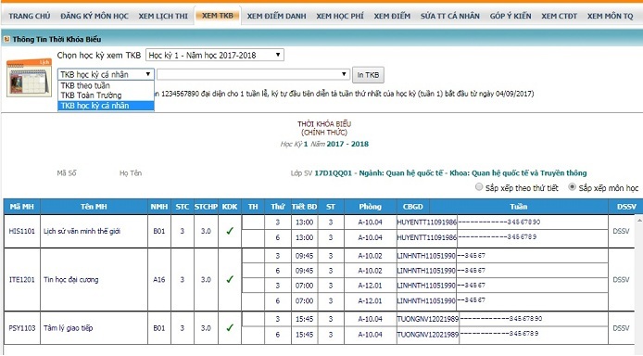
Task: Click the DSSV column header
Action: (x=626, y=207)
